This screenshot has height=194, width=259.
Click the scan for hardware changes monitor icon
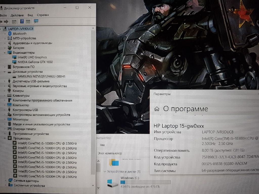(x=36, y=22)
